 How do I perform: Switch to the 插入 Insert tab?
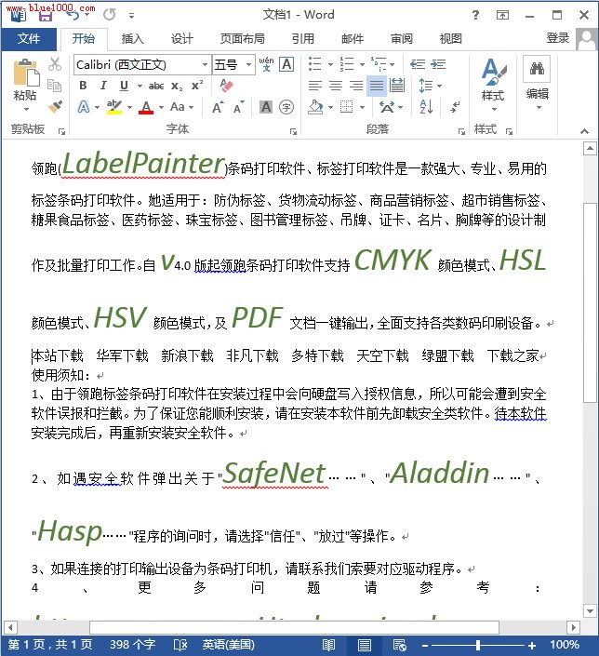133,39
